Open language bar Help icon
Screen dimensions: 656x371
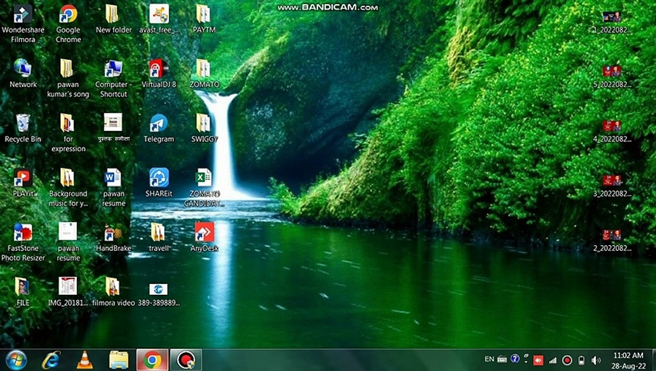(x=515, y=359)
